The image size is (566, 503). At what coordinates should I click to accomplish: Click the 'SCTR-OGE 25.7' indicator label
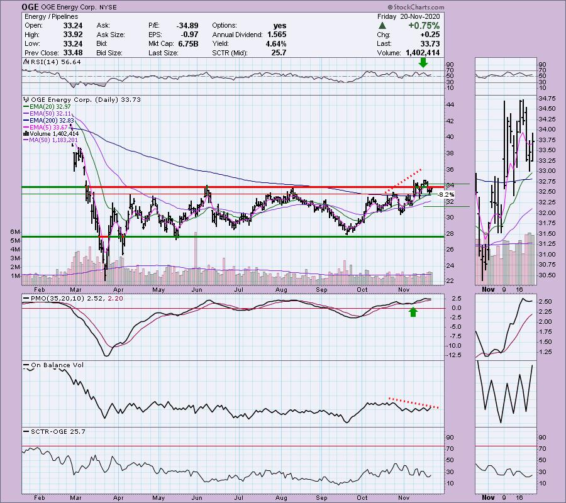coord(58,431)
